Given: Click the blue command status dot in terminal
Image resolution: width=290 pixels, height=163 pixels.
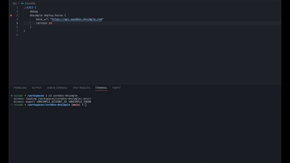Looking at the screenshot, I should click(x=12, y=96).
